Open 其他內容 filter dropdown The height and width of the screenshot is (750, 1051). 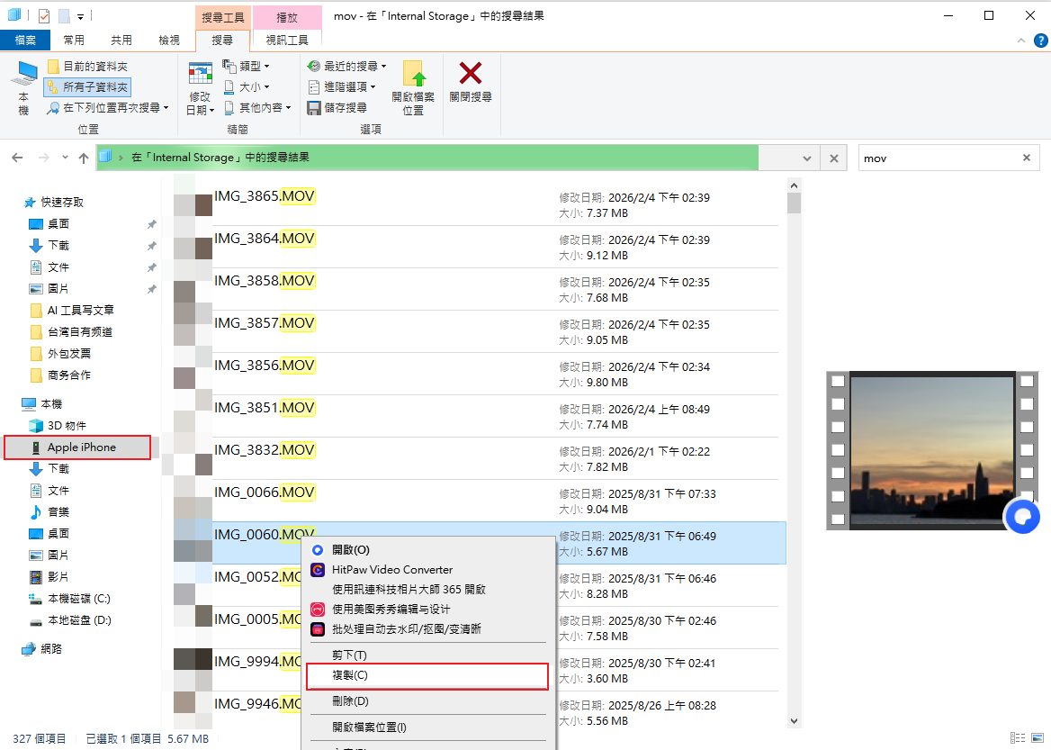pos(257,107)
